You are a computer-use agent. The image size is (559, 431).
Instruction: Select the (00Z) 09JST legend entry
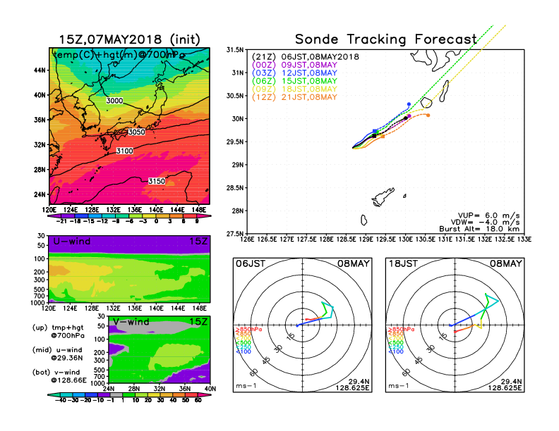[295, 65]
